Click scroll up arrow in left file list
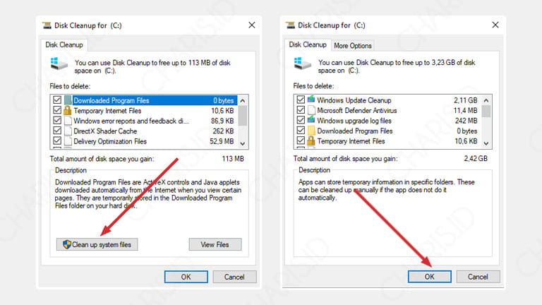This screenshot has width=542, height=305. (243, 101)
